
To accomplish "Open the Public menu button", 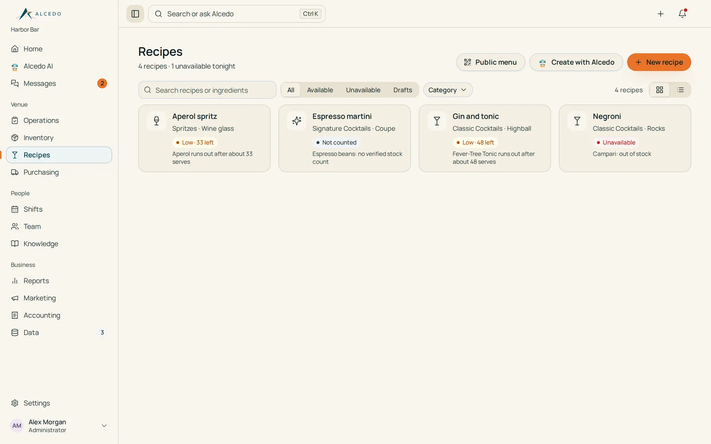I will click(x=491, y=62).
